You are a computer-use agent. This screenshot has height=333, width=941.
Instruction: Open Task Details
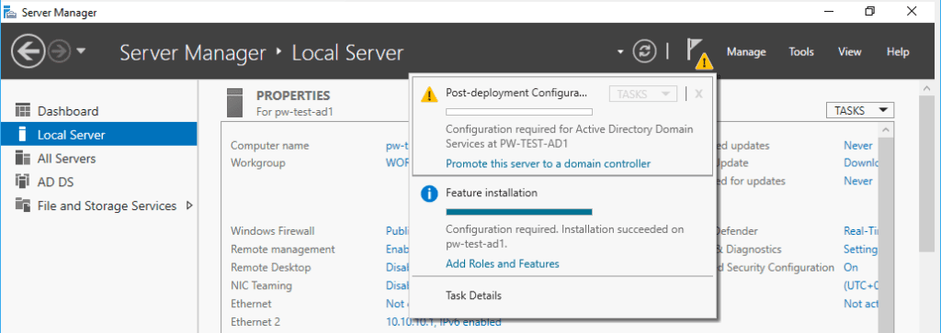[473, 295]
